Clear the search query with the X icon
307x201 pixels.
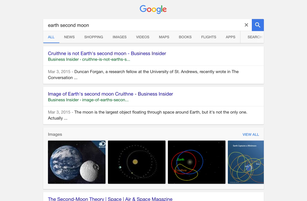tap(246, 25)
